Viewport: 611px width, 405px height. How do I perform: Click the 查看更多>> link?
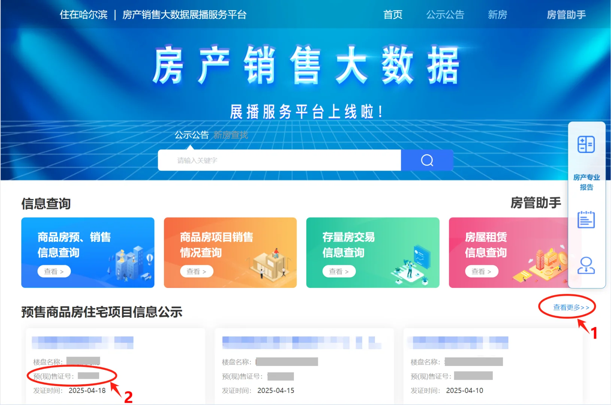tap(571, 307)
